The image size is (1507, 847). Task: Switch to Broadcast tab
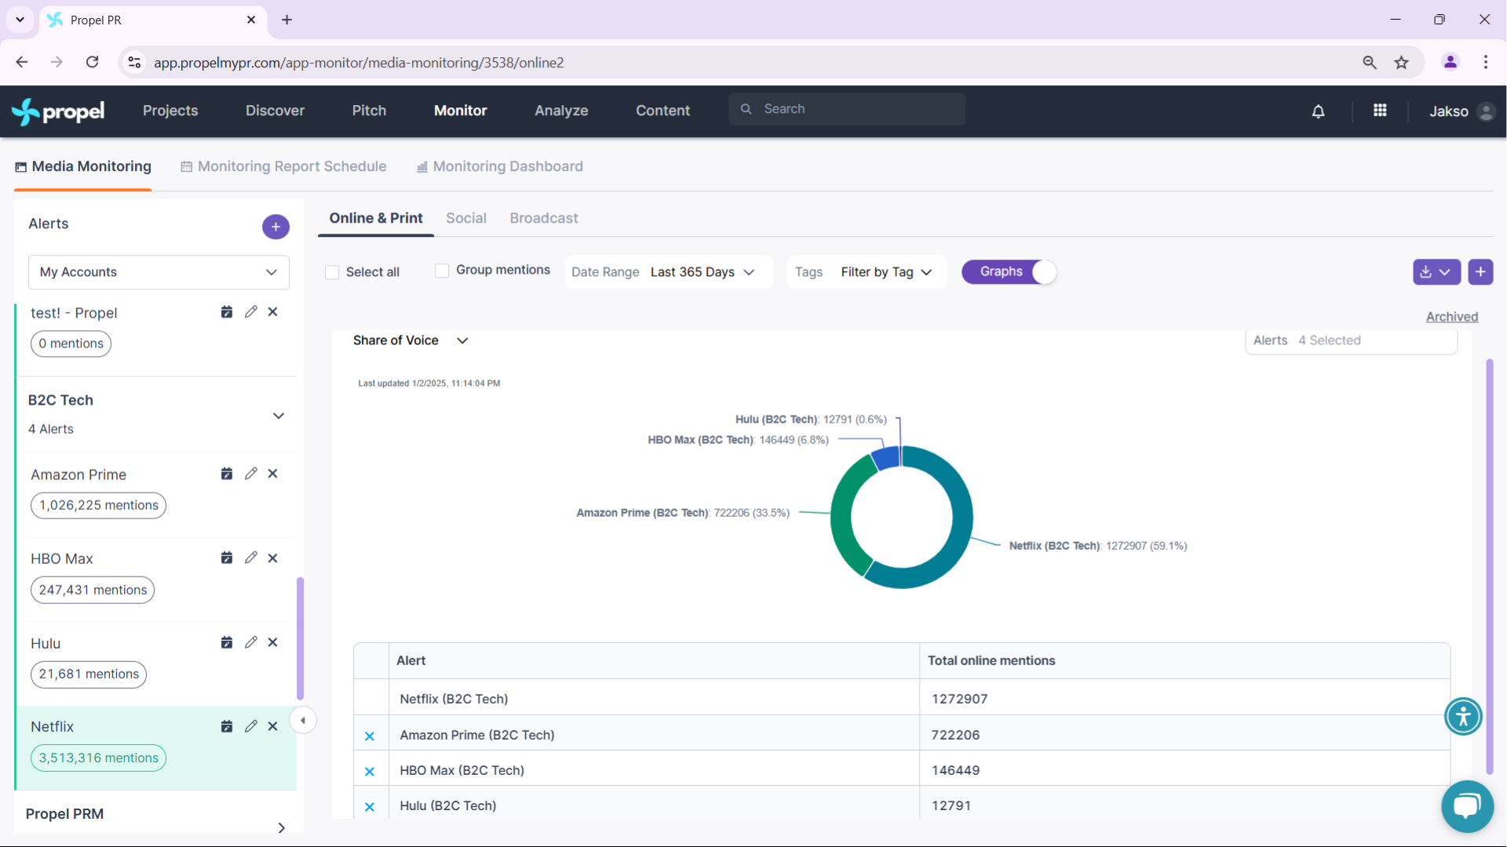coord(544,218)
